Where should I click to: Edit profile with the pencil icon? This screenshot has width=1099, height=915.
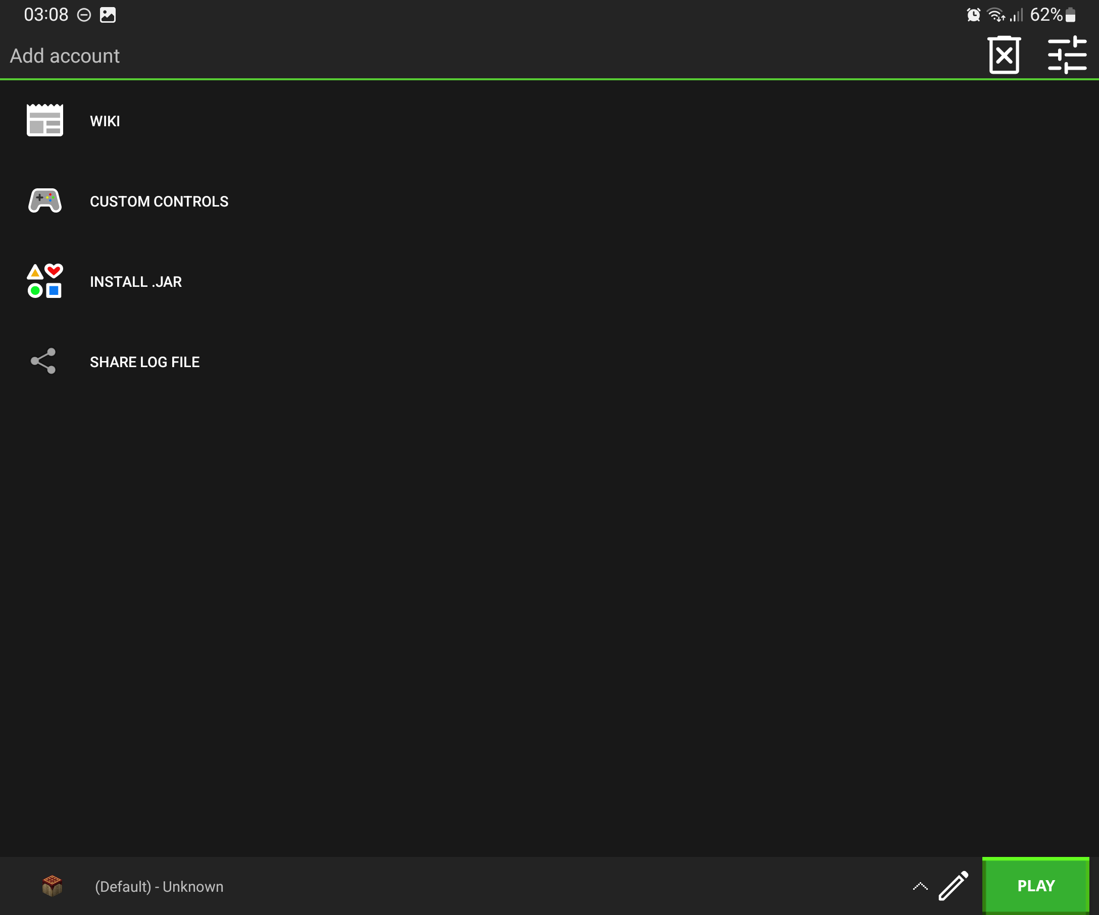[953, 886]
